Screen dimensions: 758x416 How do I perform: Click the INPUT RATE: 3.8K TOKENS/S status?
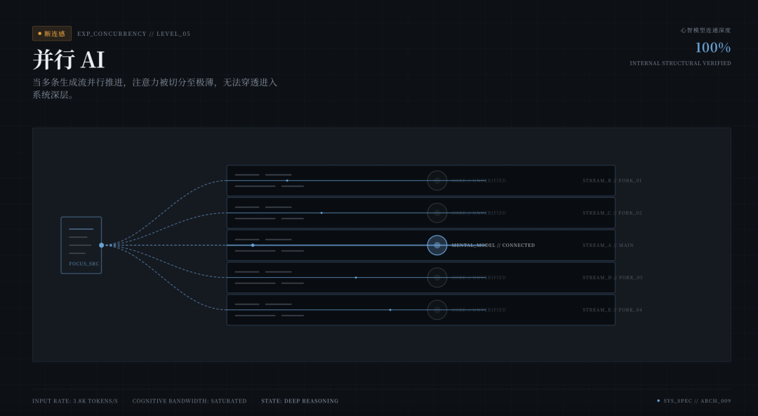[x=75, y=401]
